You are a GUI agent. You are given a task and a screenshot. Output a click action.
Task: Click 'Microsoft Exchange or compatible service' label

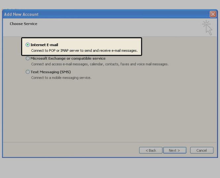click(x=68, y=58)
